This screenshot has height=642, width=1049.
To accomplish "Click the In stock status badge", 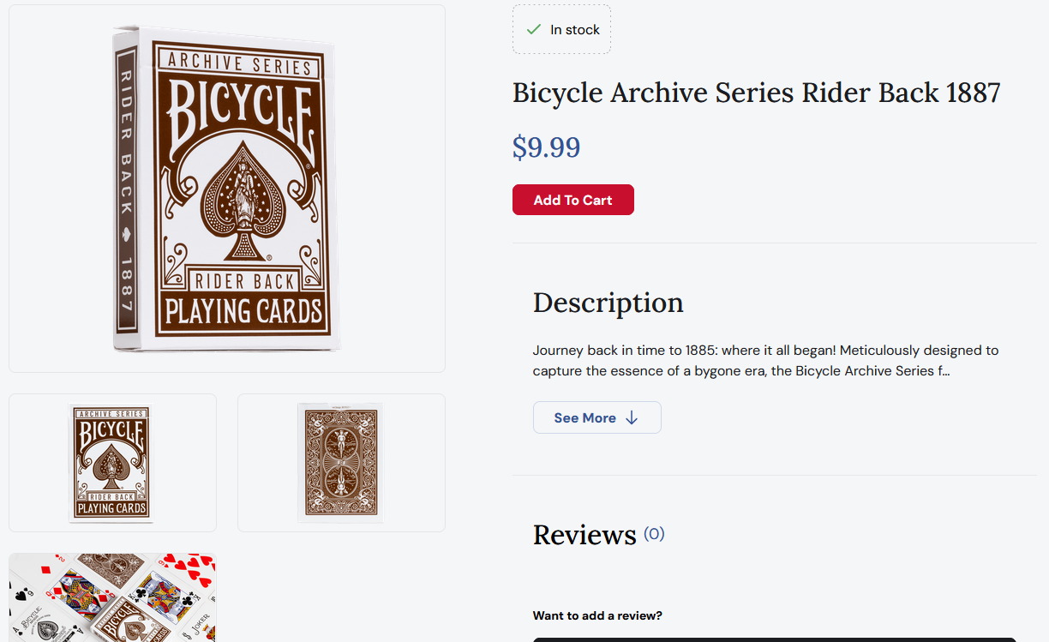I will point(561,29).
